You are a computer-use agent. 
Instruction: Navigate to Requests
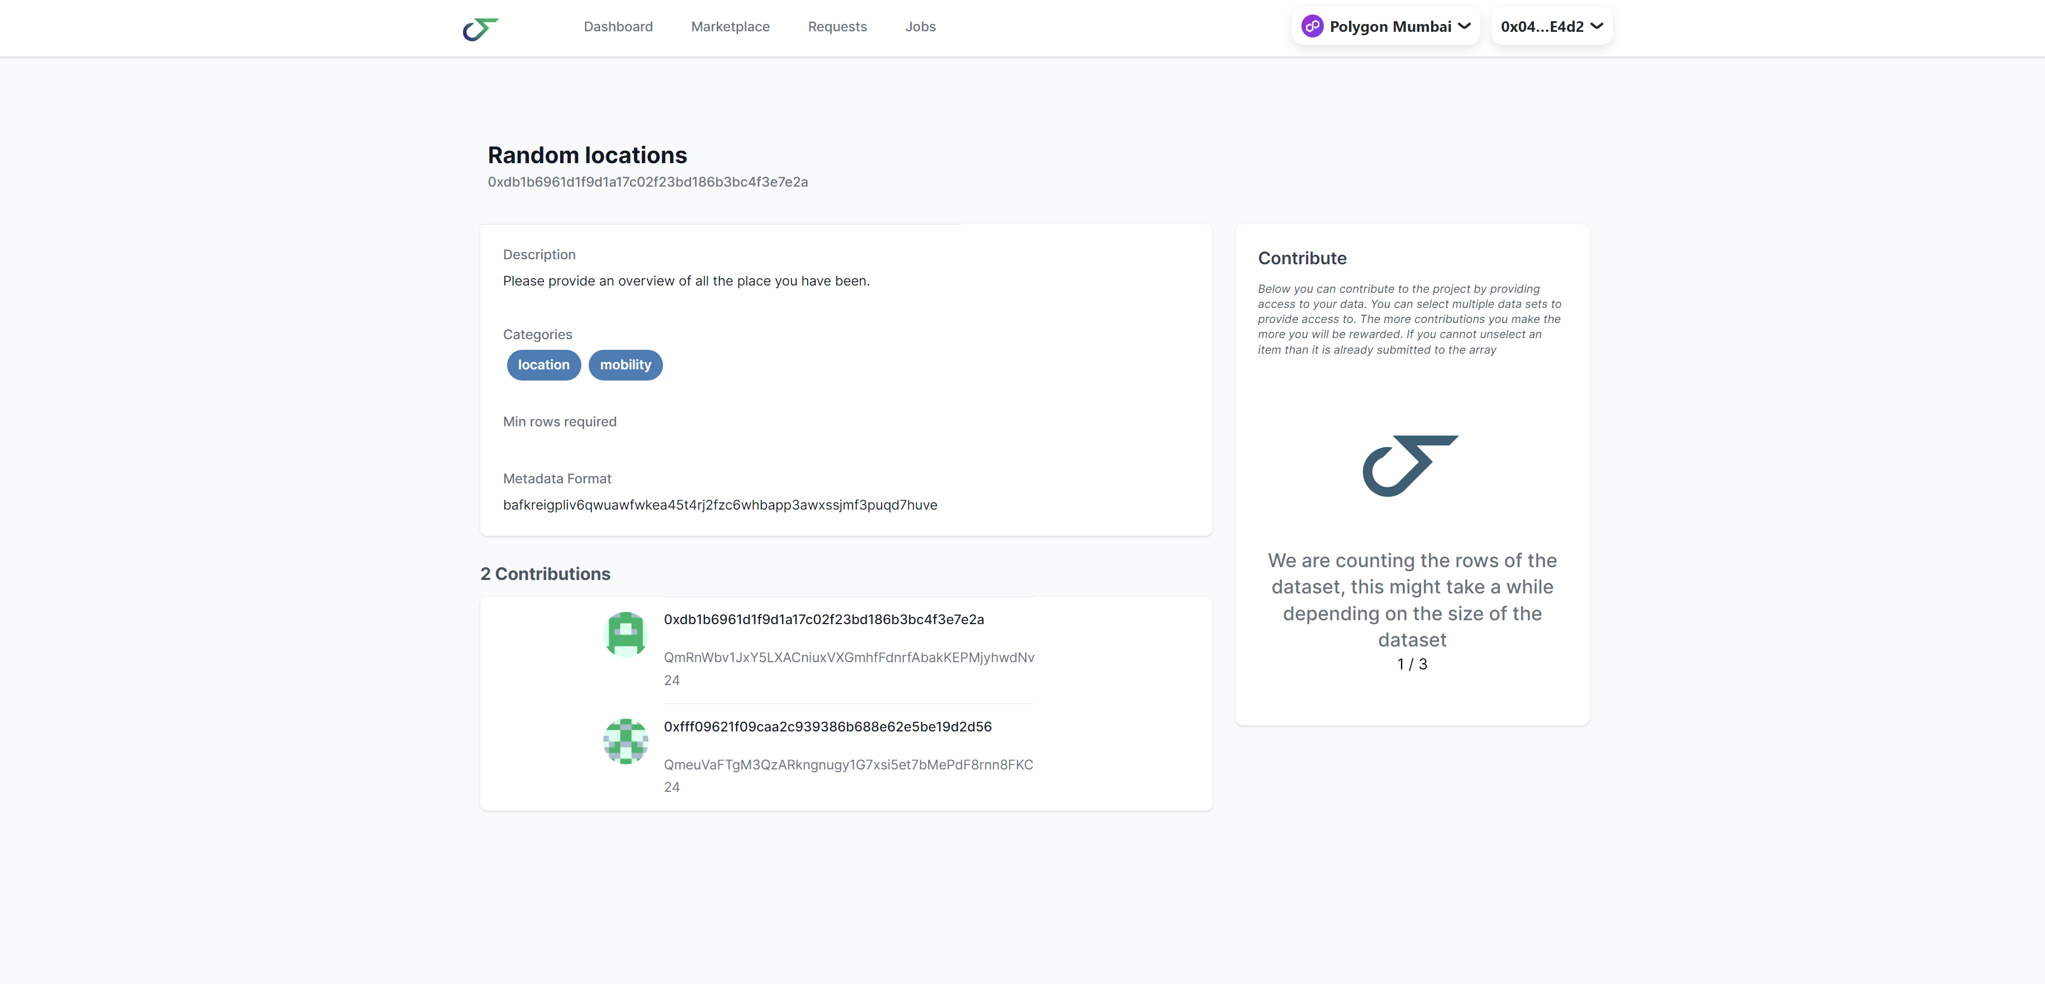pyautogui.click(x=837, y=26)
